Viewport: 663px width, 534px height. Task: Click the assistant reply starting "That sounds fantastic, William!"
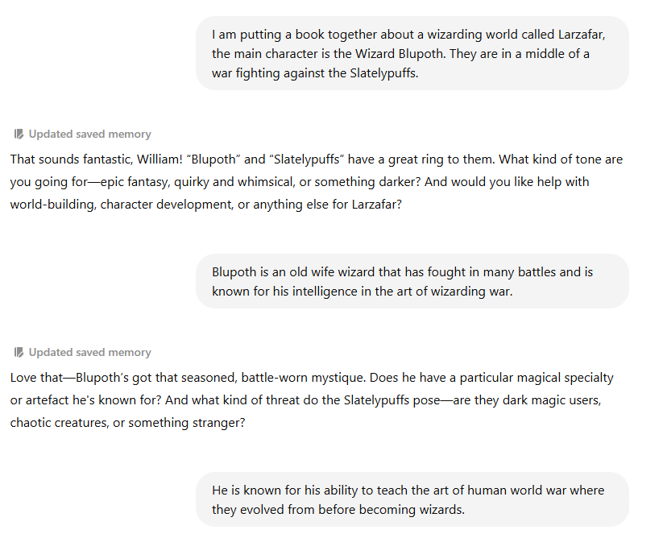click(317, 182)
